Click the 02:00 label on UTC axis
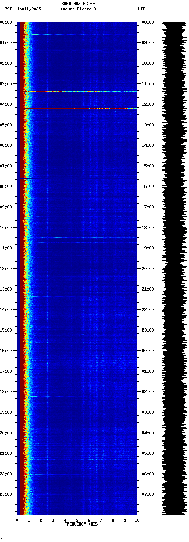 pyautogui.click(x=148, y=392)
